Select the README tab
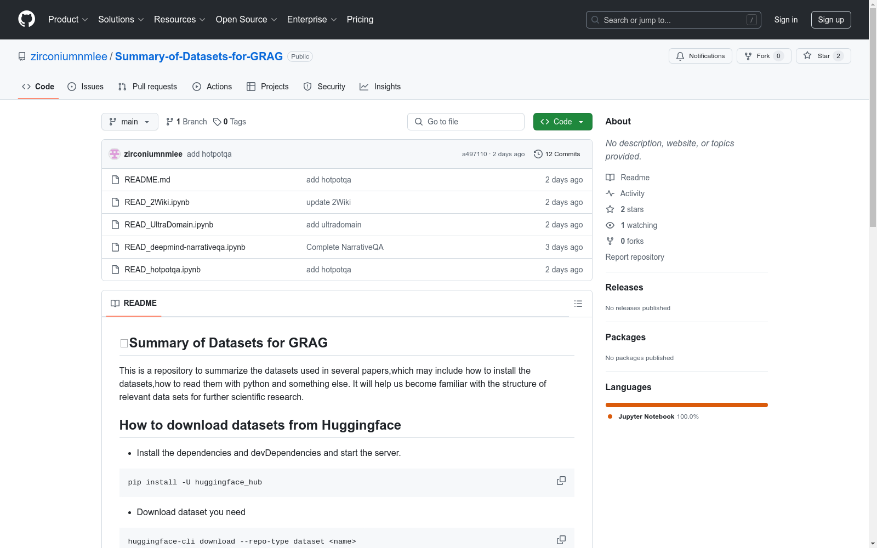Viewport: 877px width, 548px height. click(134, 304)
